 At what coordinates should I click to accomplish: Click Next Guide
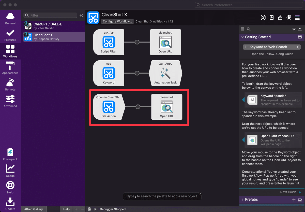(x=291, y=192)
